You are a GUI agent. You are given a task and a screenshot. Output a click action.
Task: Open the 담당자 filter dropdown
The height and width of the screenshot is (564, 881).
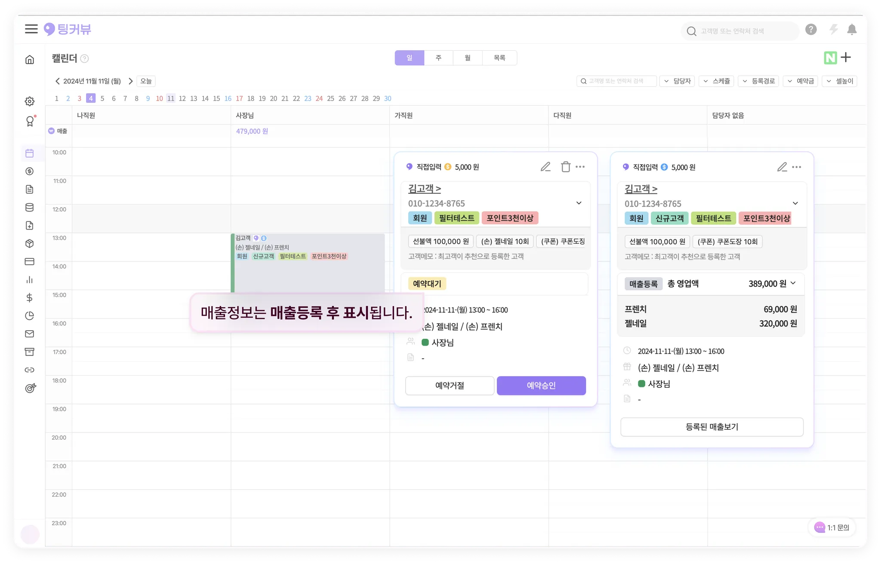point(677,81)
